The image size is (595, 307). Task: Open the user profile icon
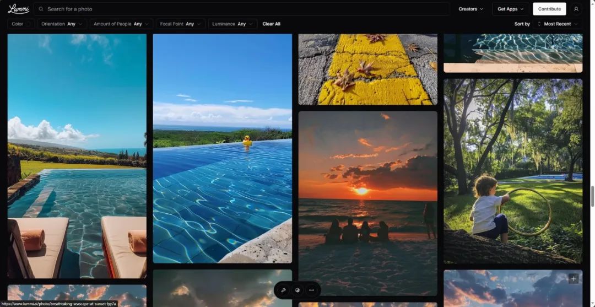576,9
